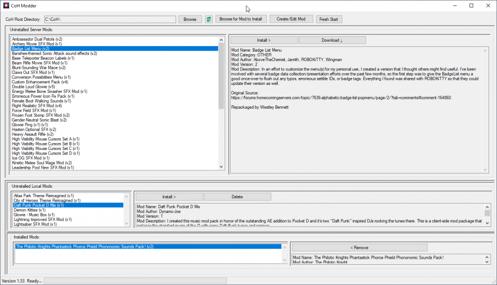Screen dimensions: 497x285
Task: Click the Browse button for root directory
Action: [x=190, y=19]
